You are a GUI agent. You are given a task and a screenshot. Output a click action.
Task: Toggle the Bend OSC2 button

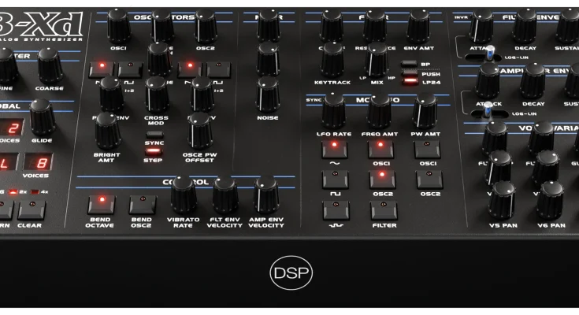(x=142, y=203)
